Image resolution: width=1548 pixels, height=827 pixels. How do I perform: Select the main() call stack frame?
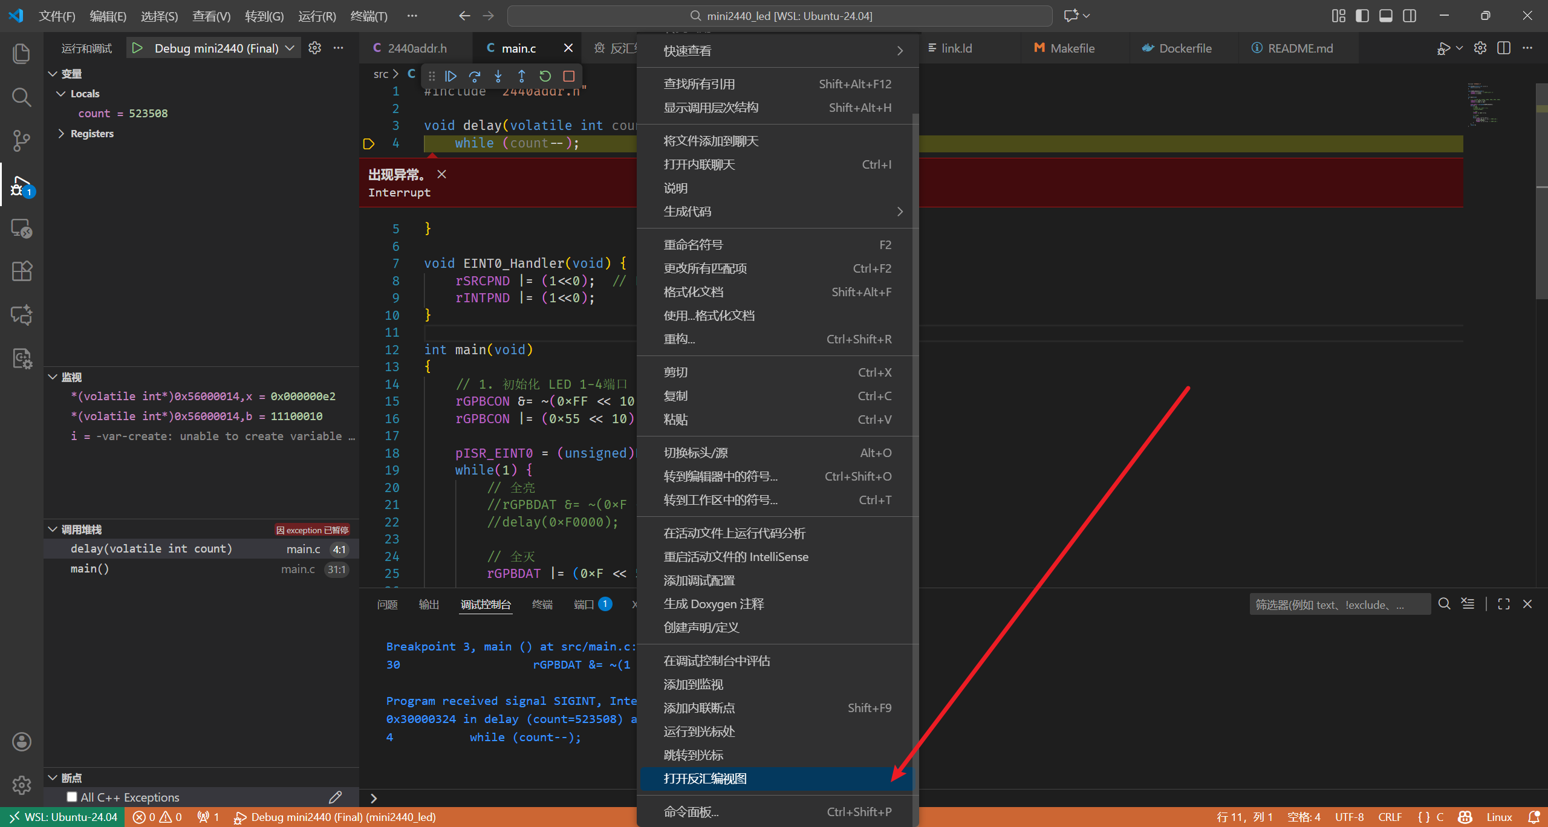pyautogui.click(x=90, y=569)
